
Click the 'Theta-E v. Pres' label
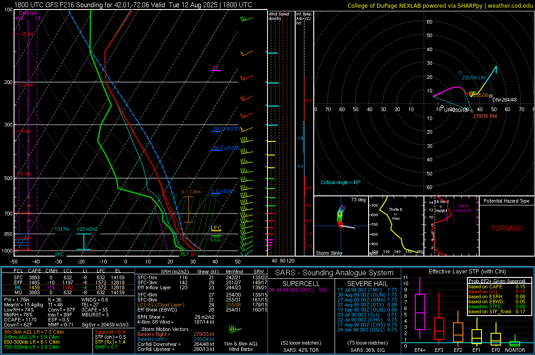395,214
